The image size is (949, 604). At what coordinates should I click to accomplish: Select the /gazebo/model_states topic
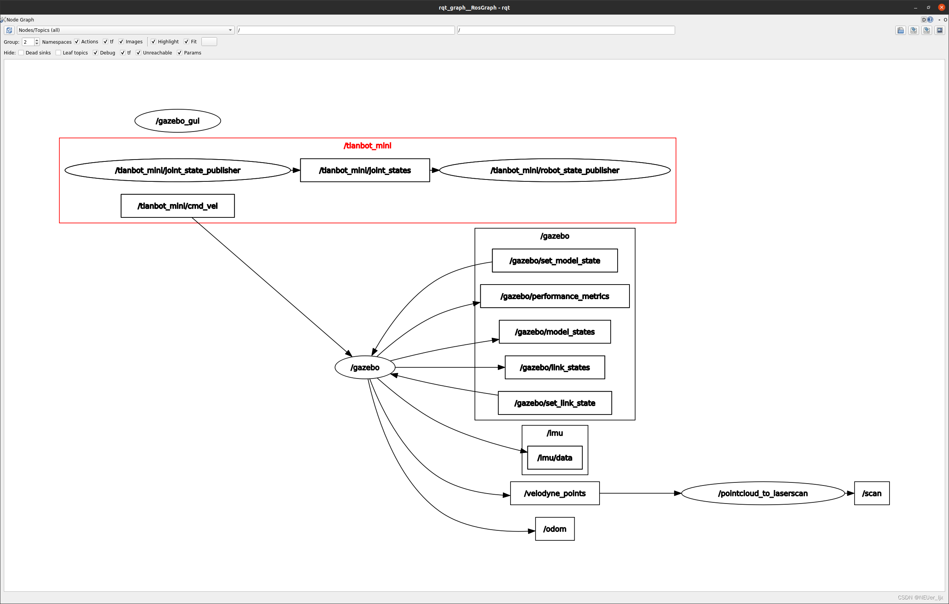tap(555, 332)
